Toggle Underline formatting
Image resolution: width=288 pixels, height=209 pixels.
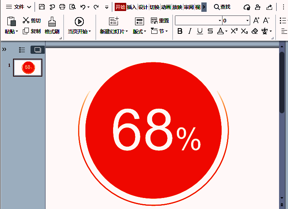coord(200,31)
